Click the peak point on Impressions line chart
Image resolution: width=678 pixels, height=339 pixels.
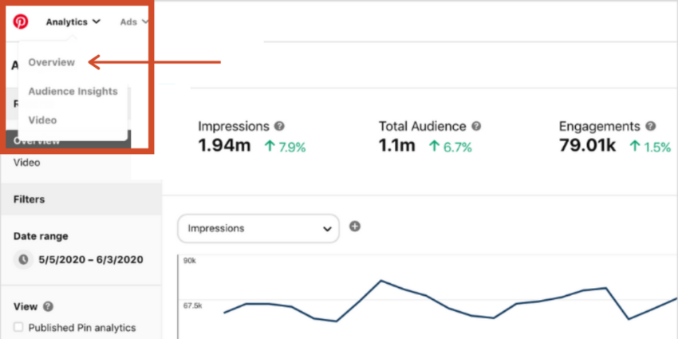pos(381,281)
